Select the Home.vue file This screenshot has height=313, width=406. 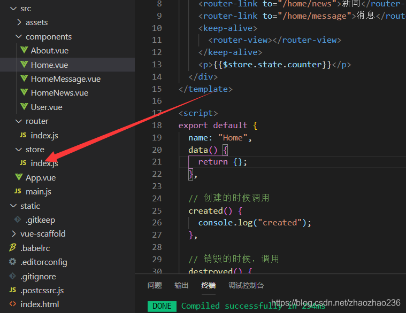[49, 65]
